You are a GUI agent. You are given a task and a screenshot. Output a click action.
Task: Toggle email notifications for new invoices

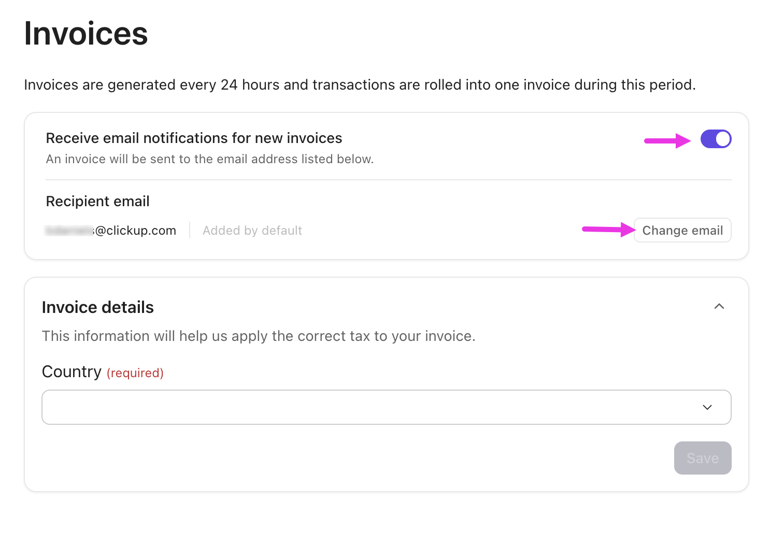(716, 138)
